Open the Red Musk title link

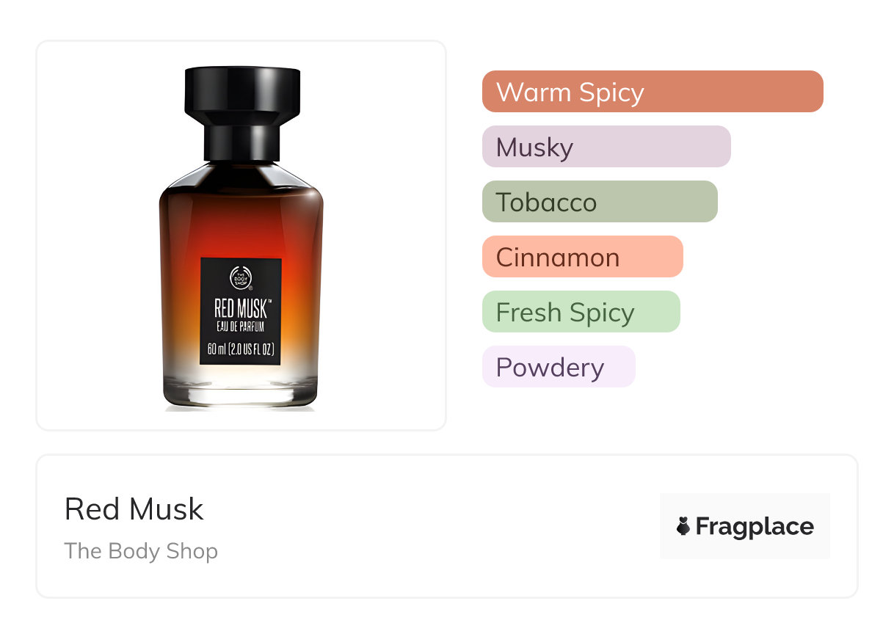point(134,509)
